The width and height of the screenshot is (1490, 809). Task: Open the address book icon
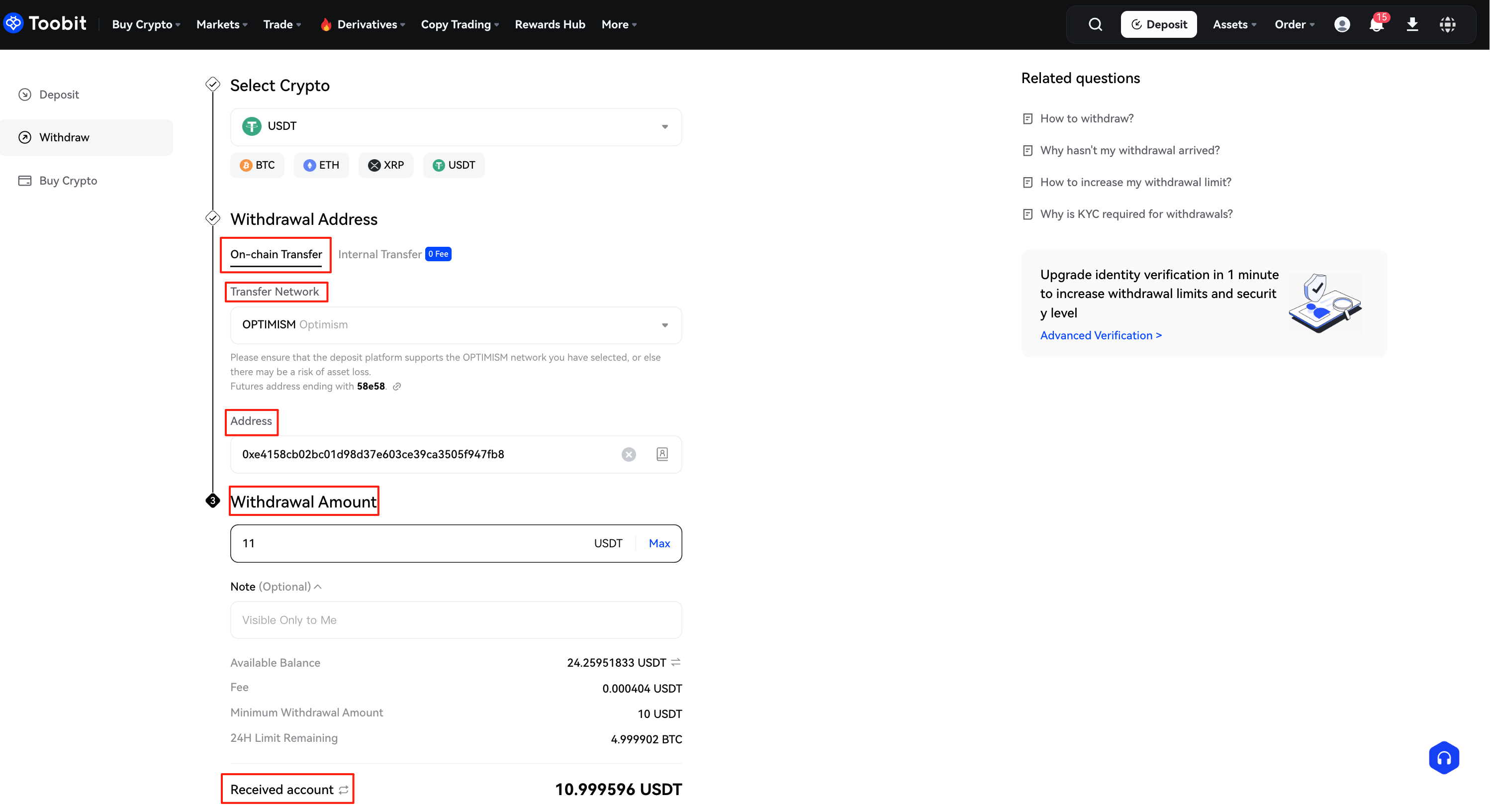coord(662,454)
